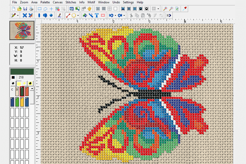Select the rectangular selection tool
This screenshot has height=164, width=246.
pyautogui.click(x=40, y=9)
